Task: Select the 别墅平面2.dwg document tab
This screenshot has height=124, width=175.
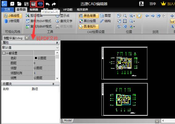Action: point(13,38)
